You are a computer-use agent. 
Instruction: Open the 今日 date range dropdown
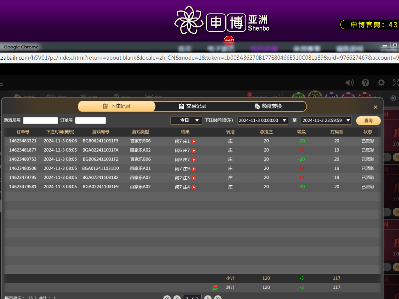[x=186, y=120]
